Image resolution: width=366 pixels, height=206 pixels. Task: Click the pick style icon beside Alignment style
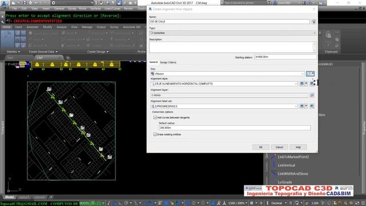312,84
